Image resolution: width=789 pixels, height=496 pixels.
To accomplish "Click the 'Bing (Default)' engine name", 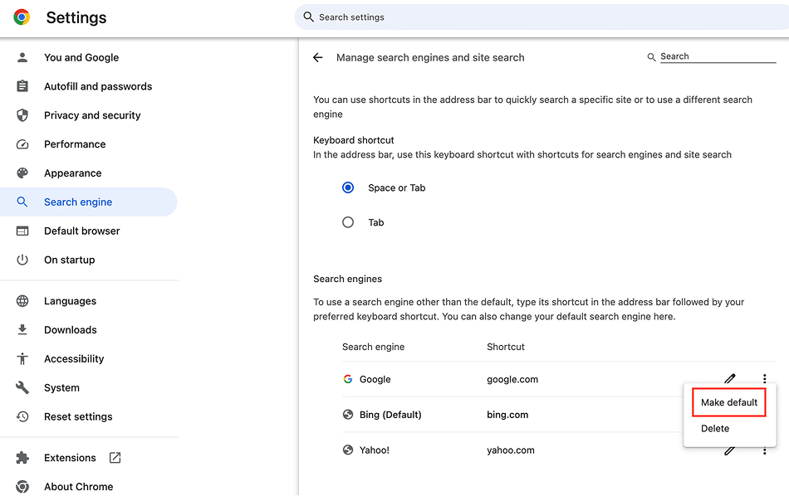I will click(x=390, y=415).
